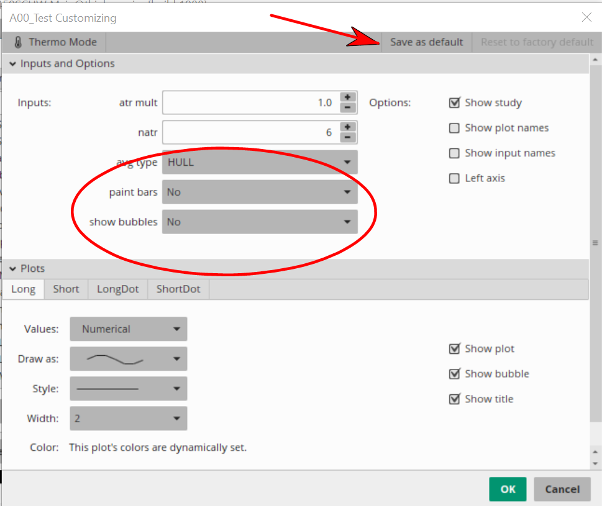Viewport: 602px width, 506px height.
Task: Toggle the Show study checkbox
Action: (454, 103)
